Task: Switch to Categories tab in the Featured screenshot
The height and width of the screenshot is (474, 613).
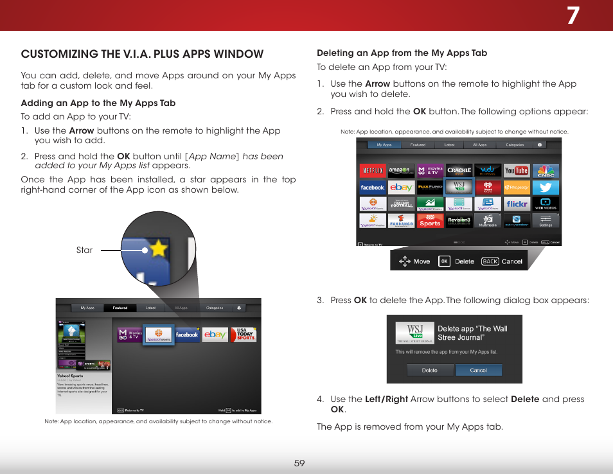Action: point(215,308)
